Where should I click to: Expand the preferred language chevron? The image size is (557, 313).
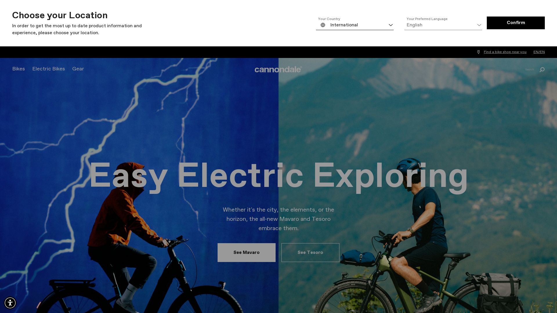pos(479,25)
